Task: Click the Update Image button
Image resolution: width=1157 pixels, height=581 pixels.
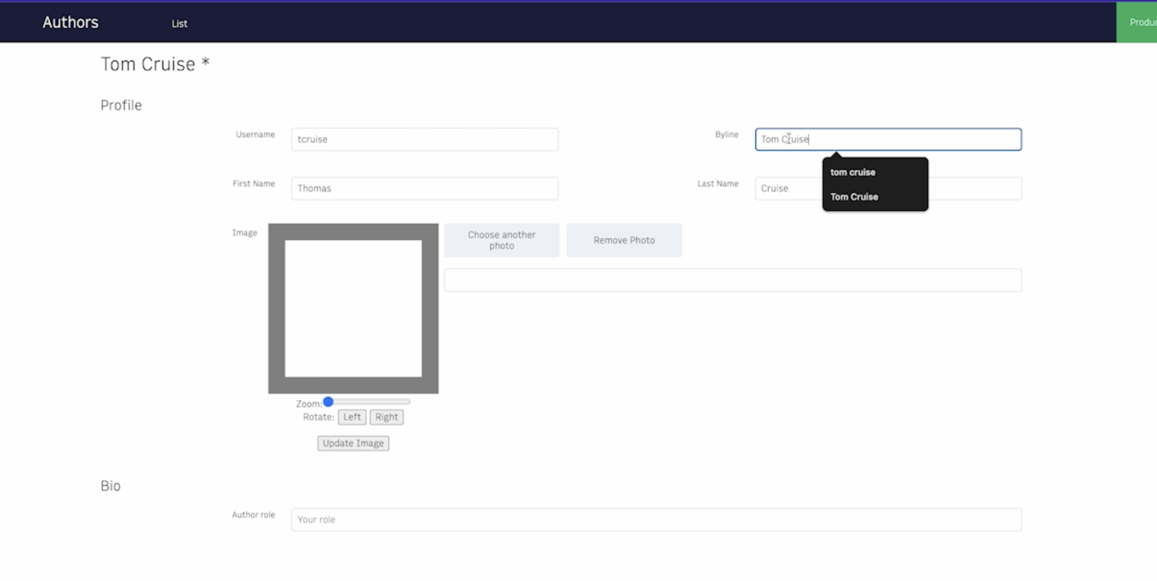Action: (x=353, y=443)
